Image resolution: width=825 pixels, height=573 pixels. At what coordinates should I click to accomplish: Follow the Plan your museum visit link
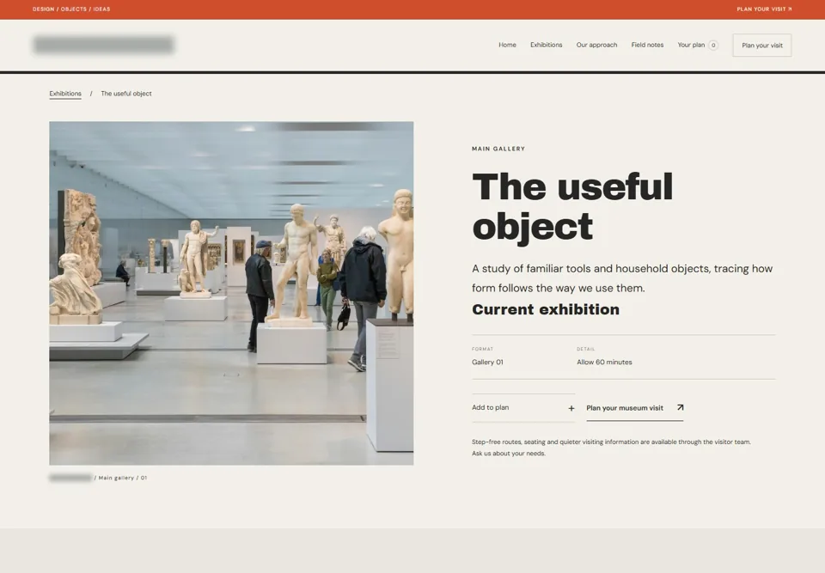point(634,408)
